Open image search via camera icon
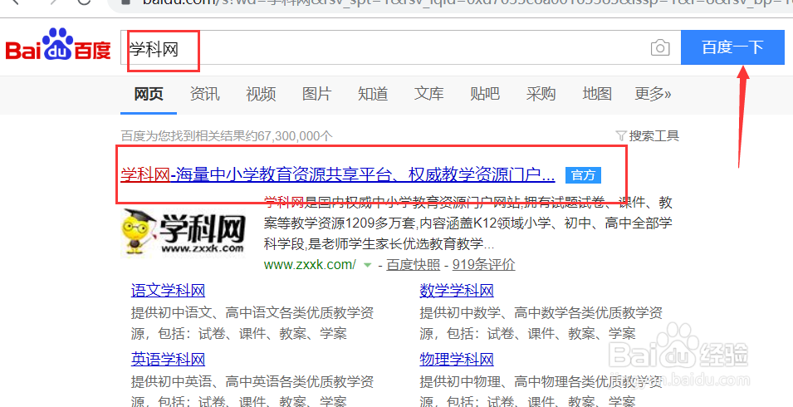 point(660,48)
